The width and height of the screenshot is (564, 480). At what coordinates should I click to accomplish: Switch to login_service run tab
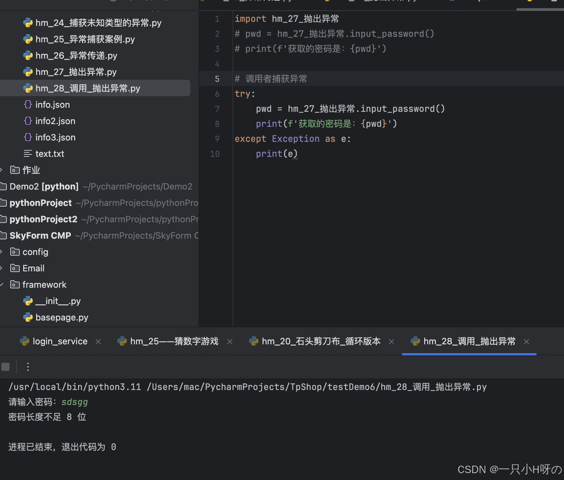click(60, 341)
